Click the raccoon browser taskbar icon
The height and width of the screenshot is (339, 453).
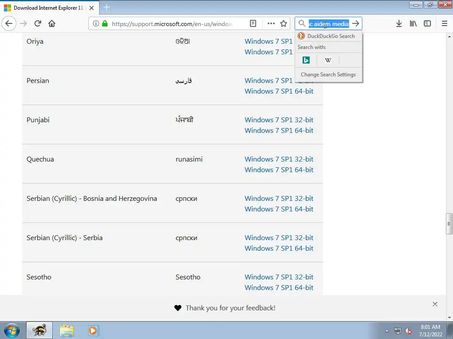pyautogui.click(x=39, y=330)
